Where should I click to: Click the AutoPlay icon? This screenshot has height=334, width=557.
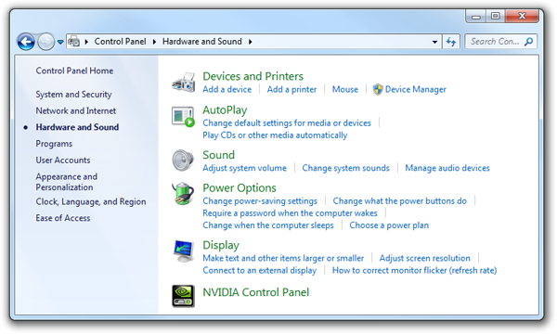[183, 116]
